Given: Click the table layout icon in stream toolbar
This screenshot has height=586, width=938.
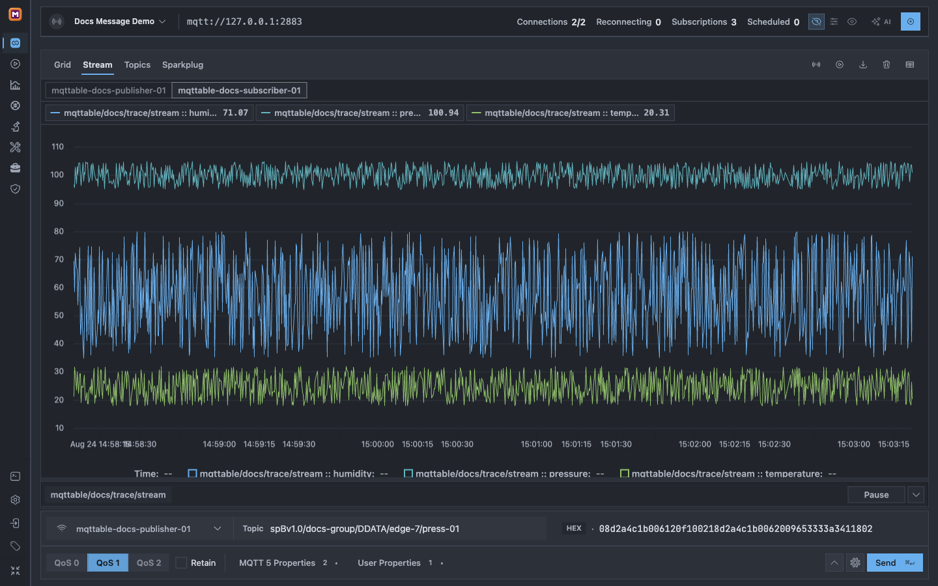Looking at the screenshot, I should pyautogui.click(x=910, y=64).
